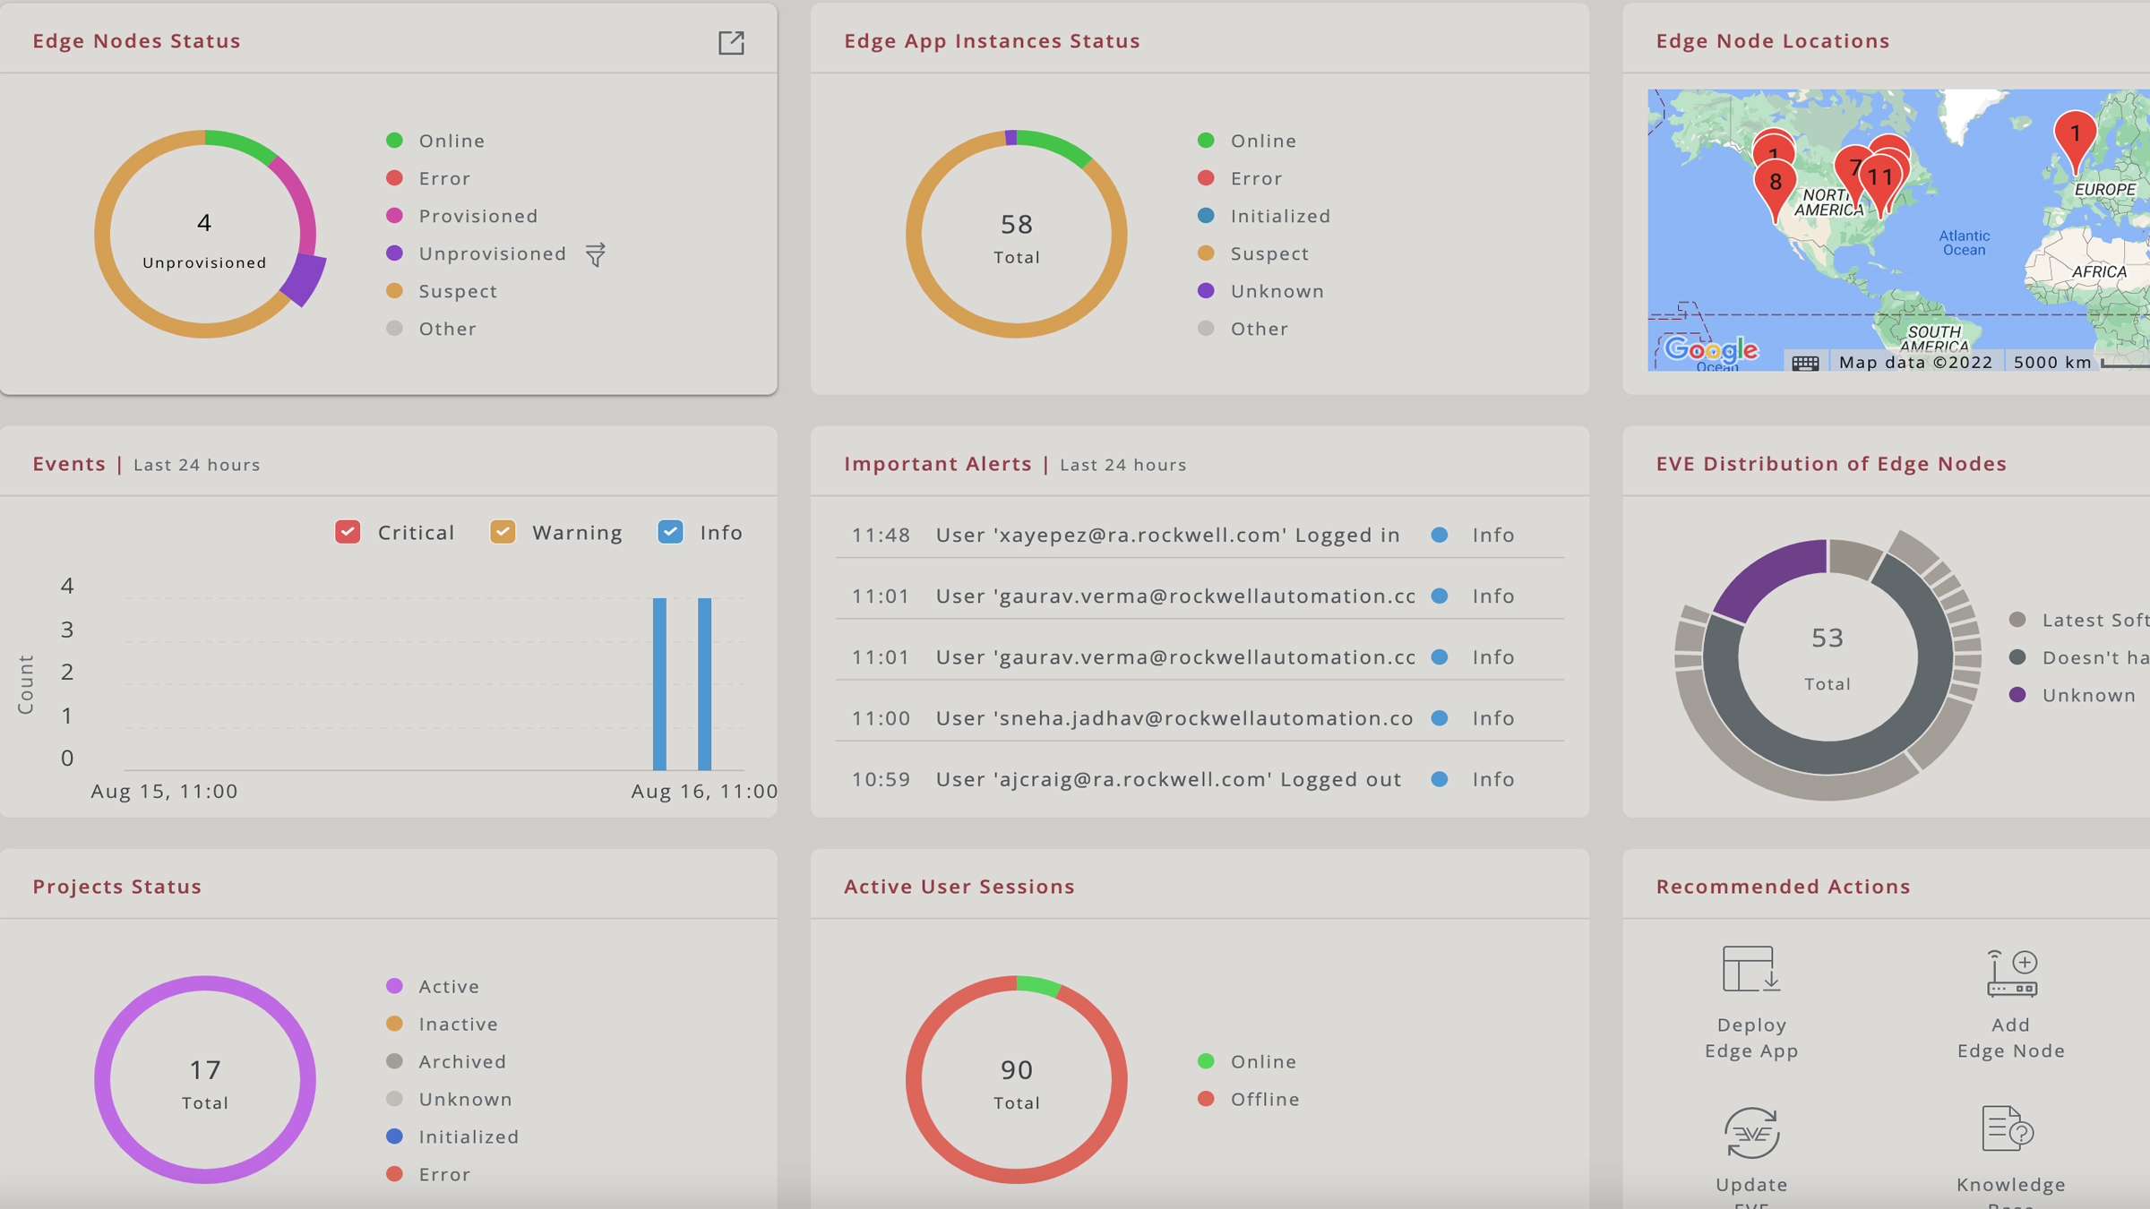The height and width of the screenshot is (1209, 2150).
Task: Disable the Info events checkbox
Action: click(670, 532)
